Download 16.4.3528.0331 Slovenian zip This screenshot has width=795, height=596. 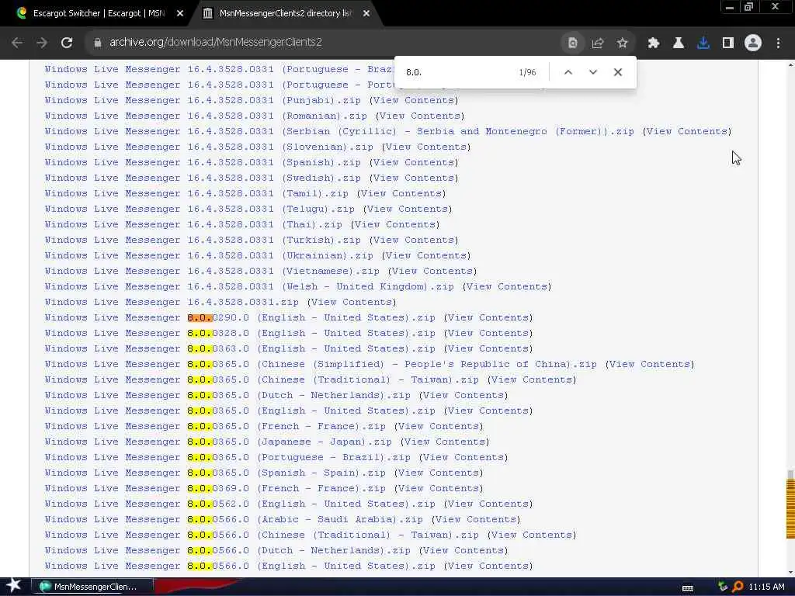pyautogui.click(x=209, y=147)
